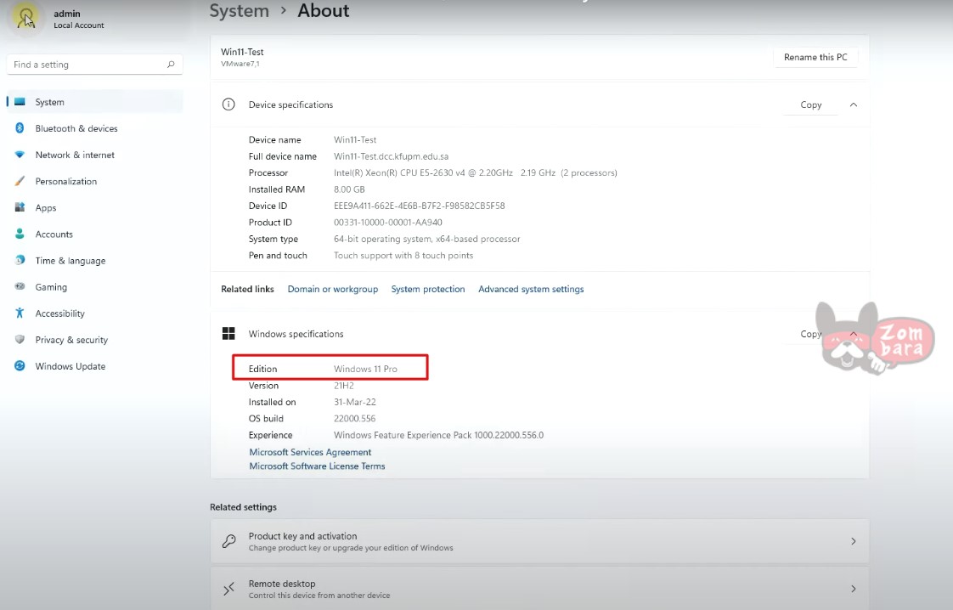Image resolution: width=953 pixels, height=610 pixels.
Task: Click the Windows Update sync icon
Action: click(20, 366)
